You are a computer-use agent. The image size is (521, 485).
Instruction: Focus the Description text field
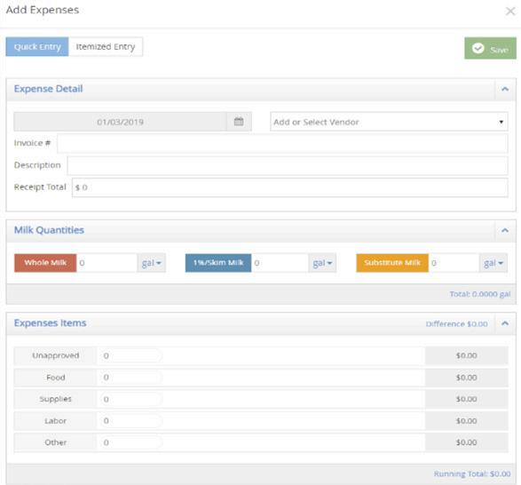point(288,165)
